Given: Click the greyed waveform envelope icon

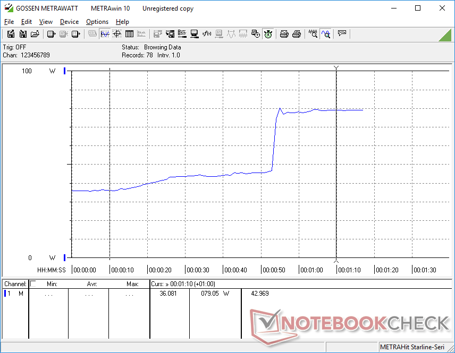Looking at the screenshot, I should tap(243, 34).
